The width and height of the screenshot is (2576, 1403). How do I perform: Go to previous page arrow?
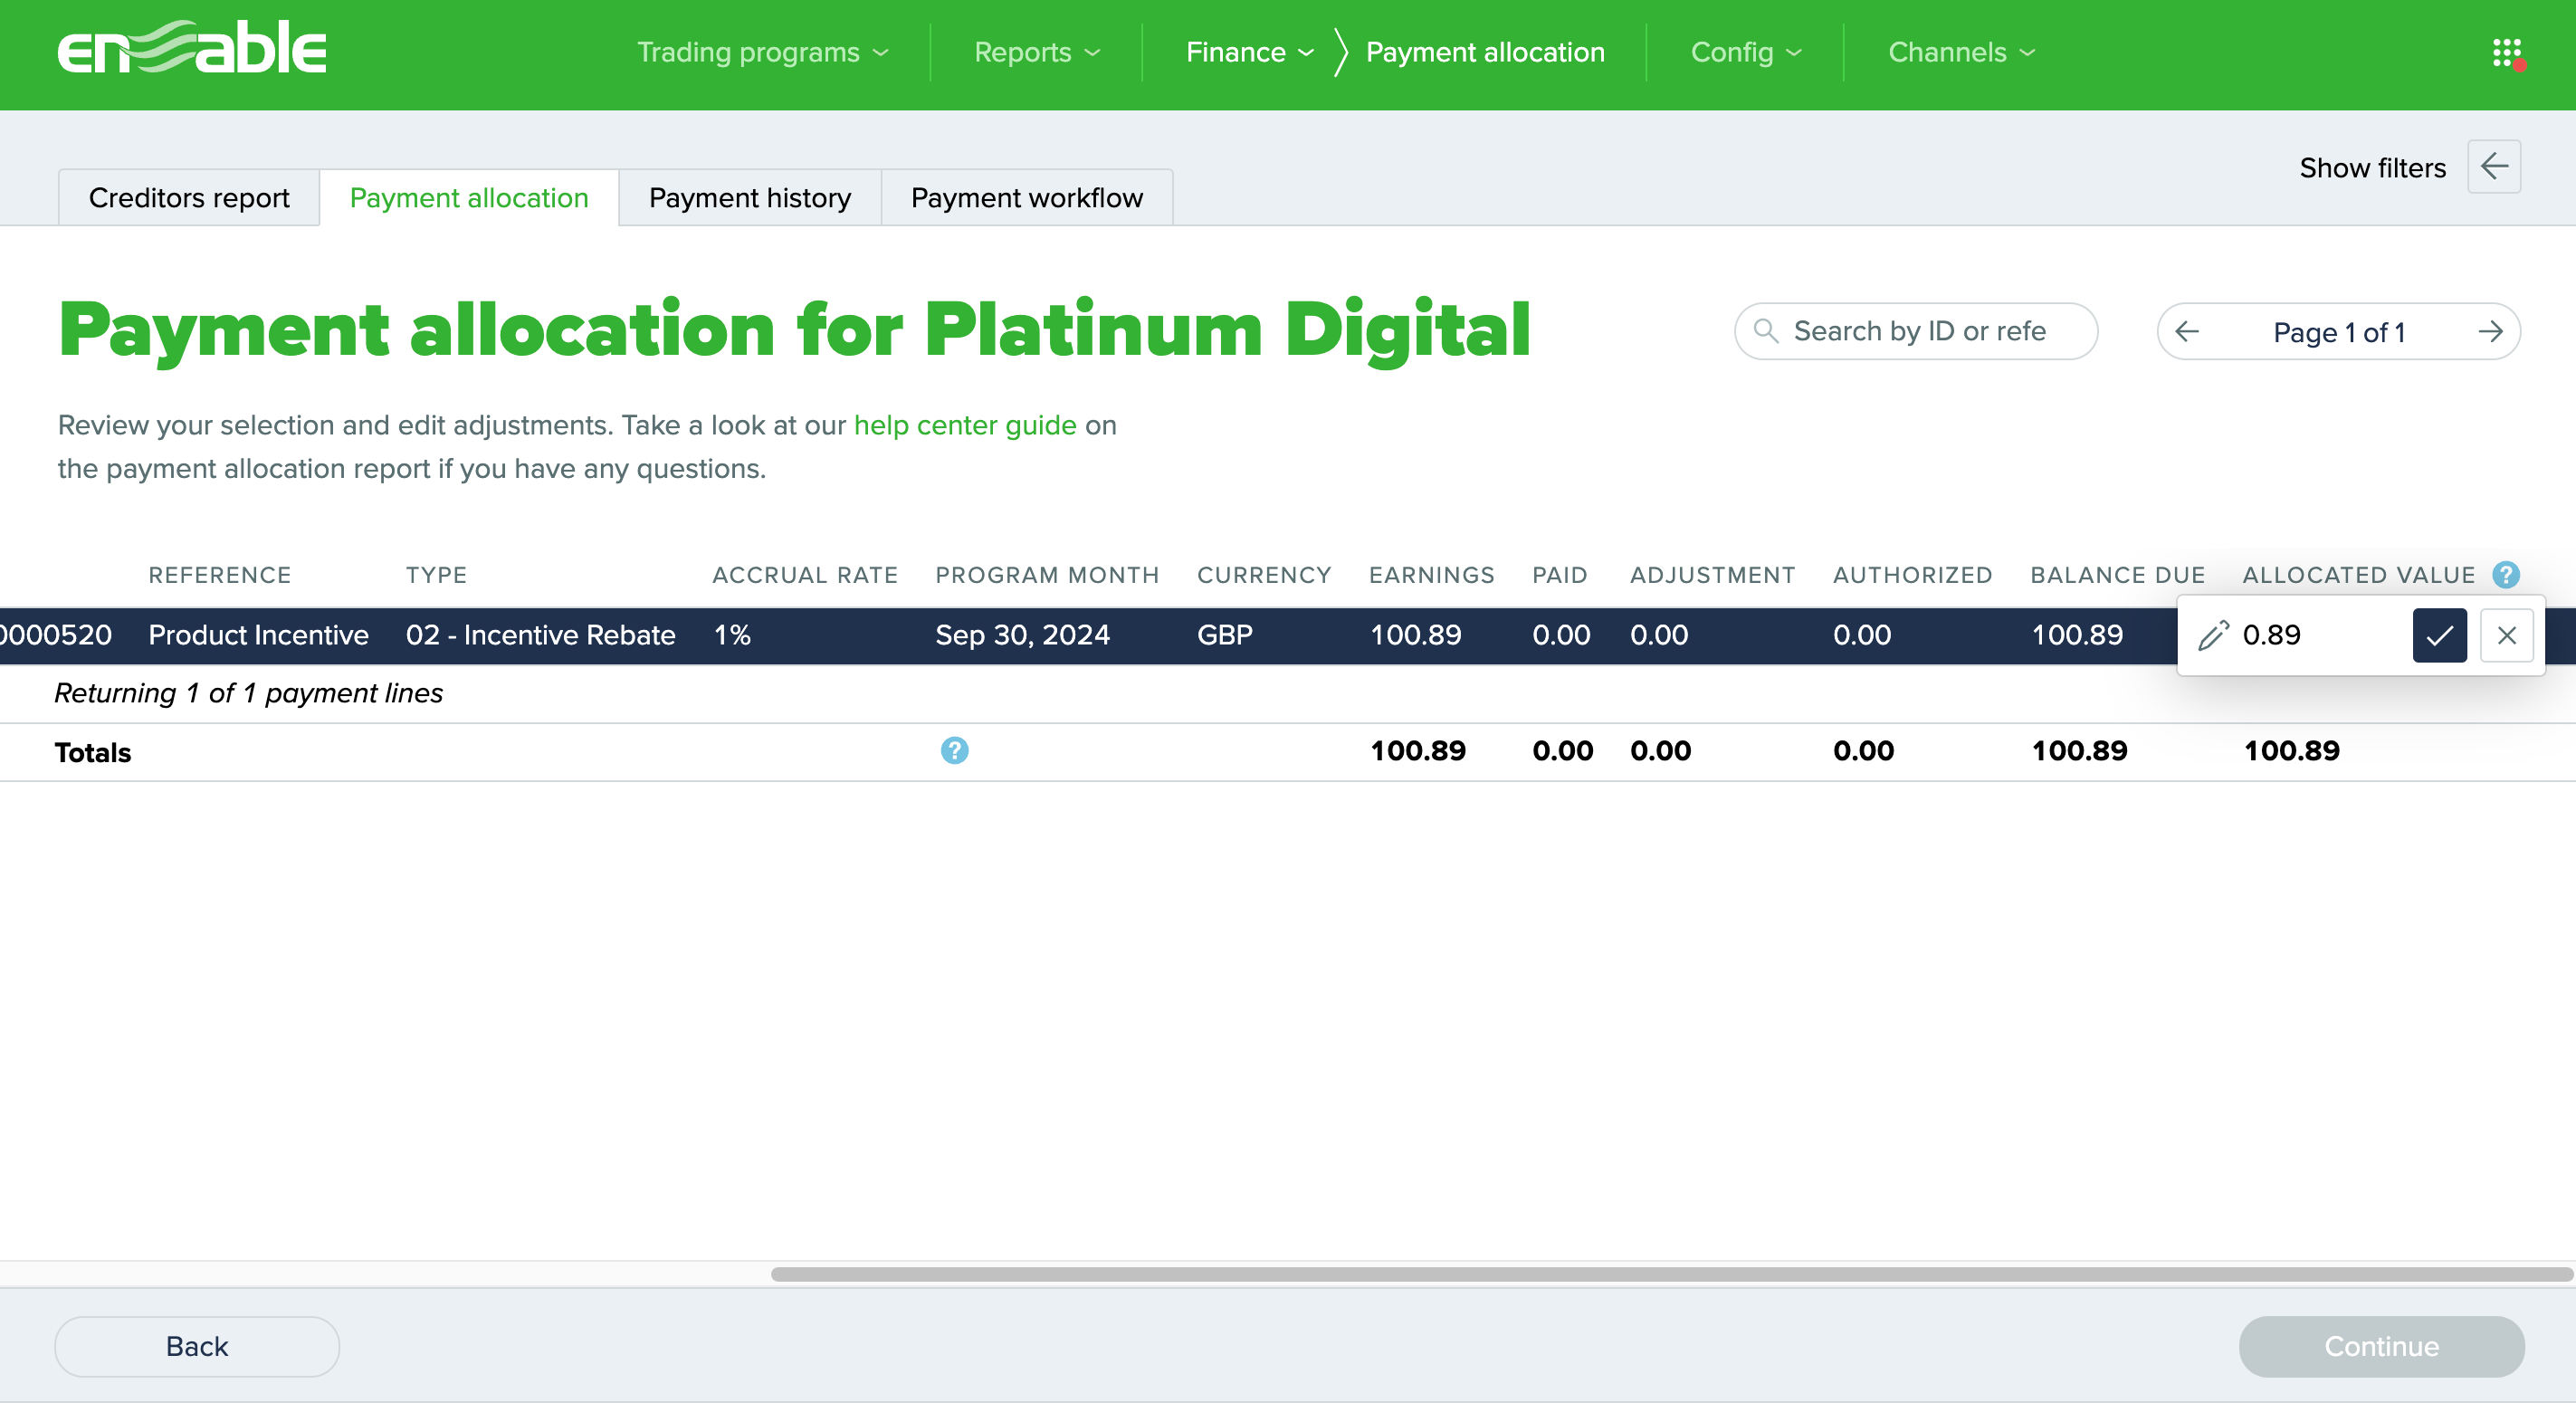tap(2187, 331)
